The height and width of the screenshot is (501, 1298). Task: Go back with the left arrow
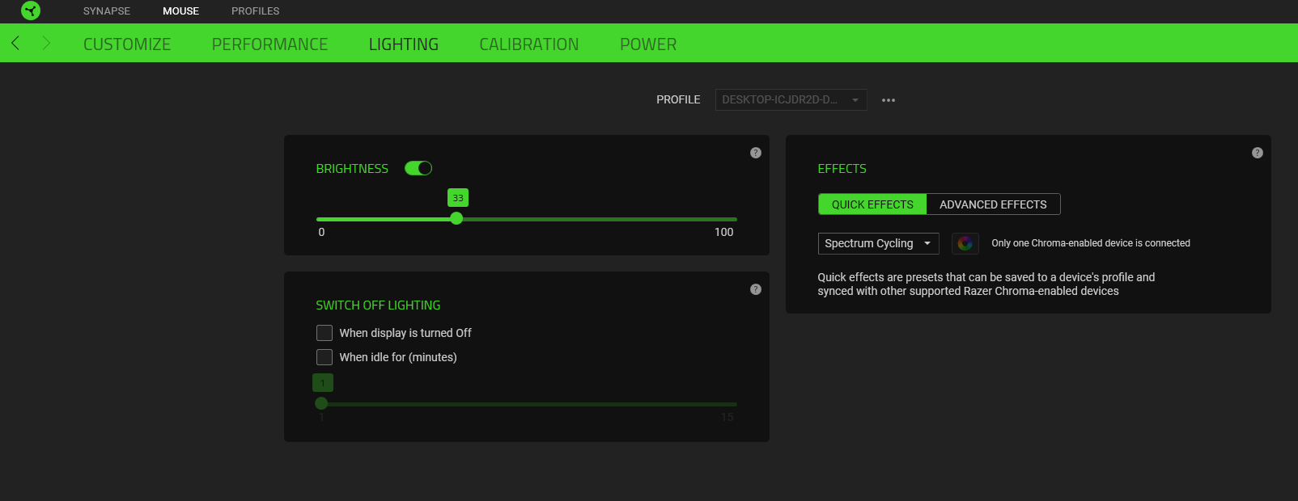15,43
